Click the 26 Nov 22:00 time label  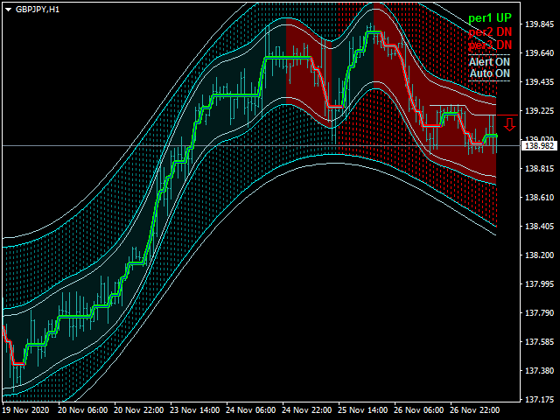(x=475, y=410)
